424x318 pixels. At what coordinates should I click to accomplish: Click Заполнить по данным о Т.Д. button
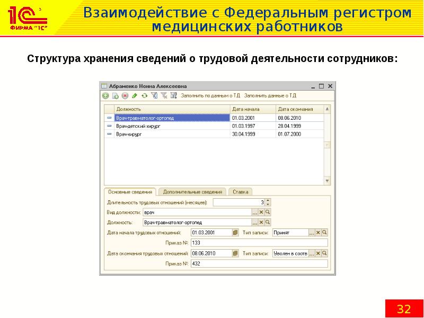point(210,96)
